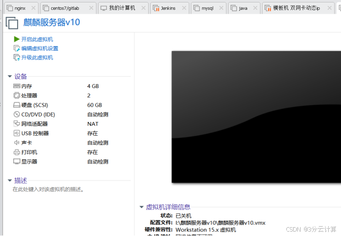Click the Workstation 15.x 虚拟机 compatibility value
The image size is (341, 236).
(205, 230)
